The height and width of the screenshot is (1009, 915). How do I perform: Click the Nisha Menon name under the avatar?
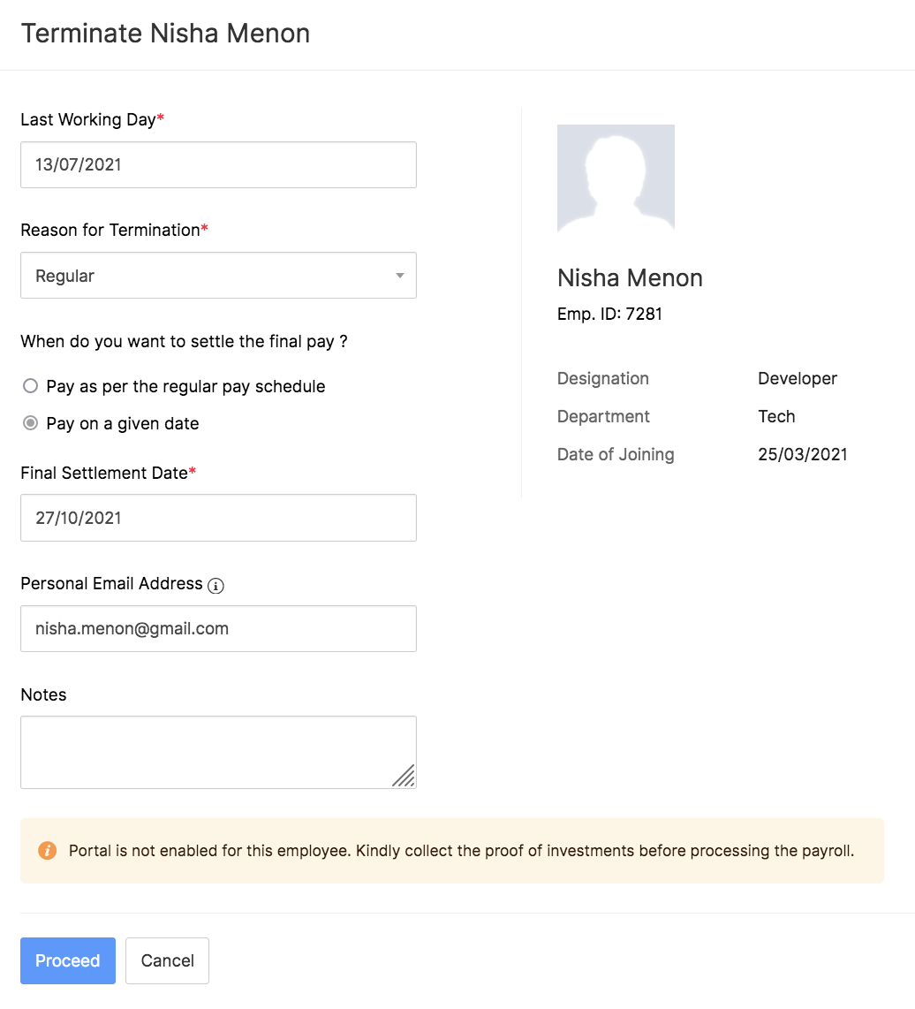[x=630, y=278]
